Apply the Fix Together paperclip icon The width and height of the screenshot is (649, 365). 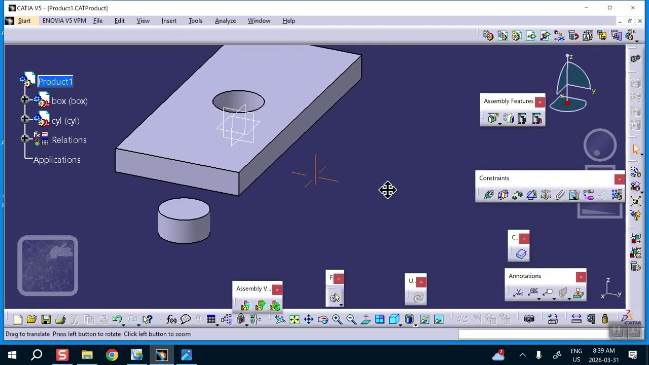tap(560, 195)
